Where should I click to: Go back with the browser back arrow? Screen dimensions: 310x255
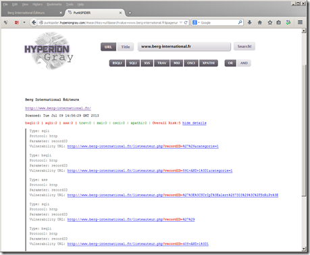coord(34,22)
